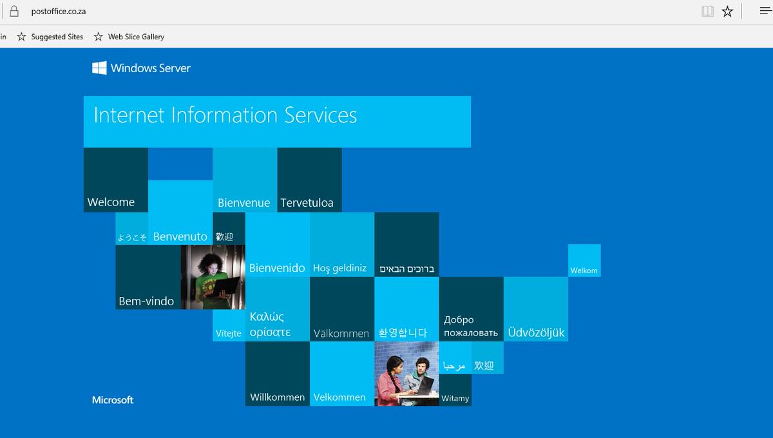Click the Bienvenue tile

(x=245, y=180)
